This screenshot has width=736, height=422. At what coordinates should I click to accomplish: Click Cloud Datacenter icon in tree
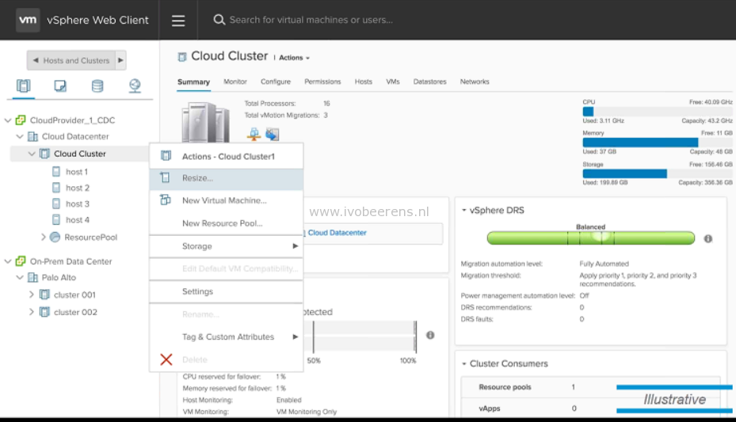[x=32, y=136]
